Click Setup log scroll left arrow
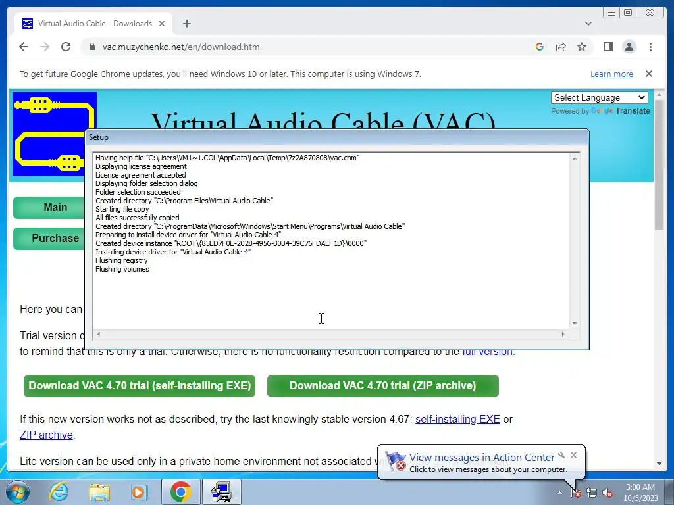The image size is (674, 505). click(x=99, y=334)
